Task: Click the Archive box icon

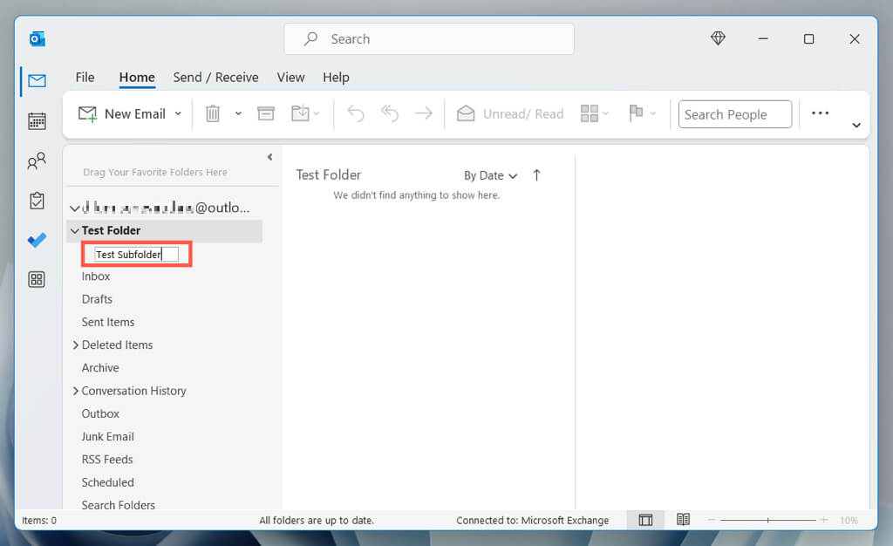Action: tap(266, 113)
